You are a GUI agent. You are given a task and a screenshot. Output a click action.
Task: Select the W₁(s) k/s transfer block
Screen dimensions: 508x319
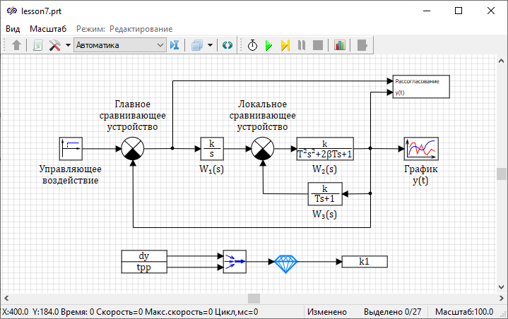(x=211, y=149)
